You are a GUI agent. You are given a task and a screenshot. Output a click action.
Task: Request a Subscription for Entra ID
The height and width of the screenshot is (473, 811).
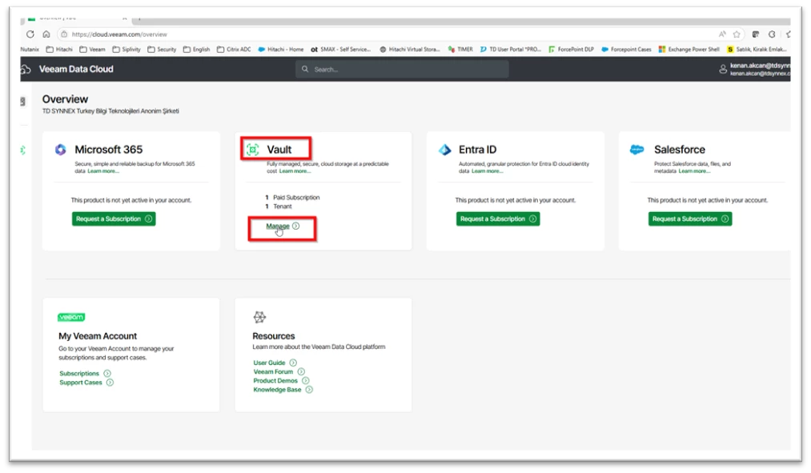coord(498,218)
